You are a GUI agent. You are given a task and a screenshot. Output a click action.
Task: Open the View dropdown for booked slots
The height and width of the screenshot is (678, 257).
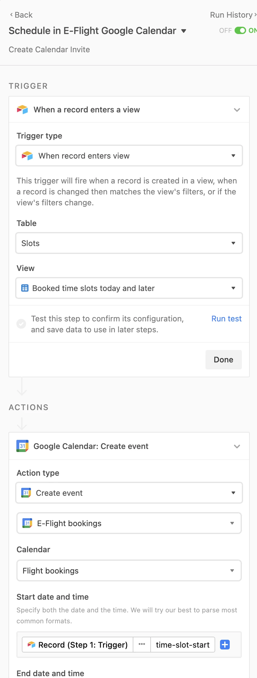tap(129, 288)
